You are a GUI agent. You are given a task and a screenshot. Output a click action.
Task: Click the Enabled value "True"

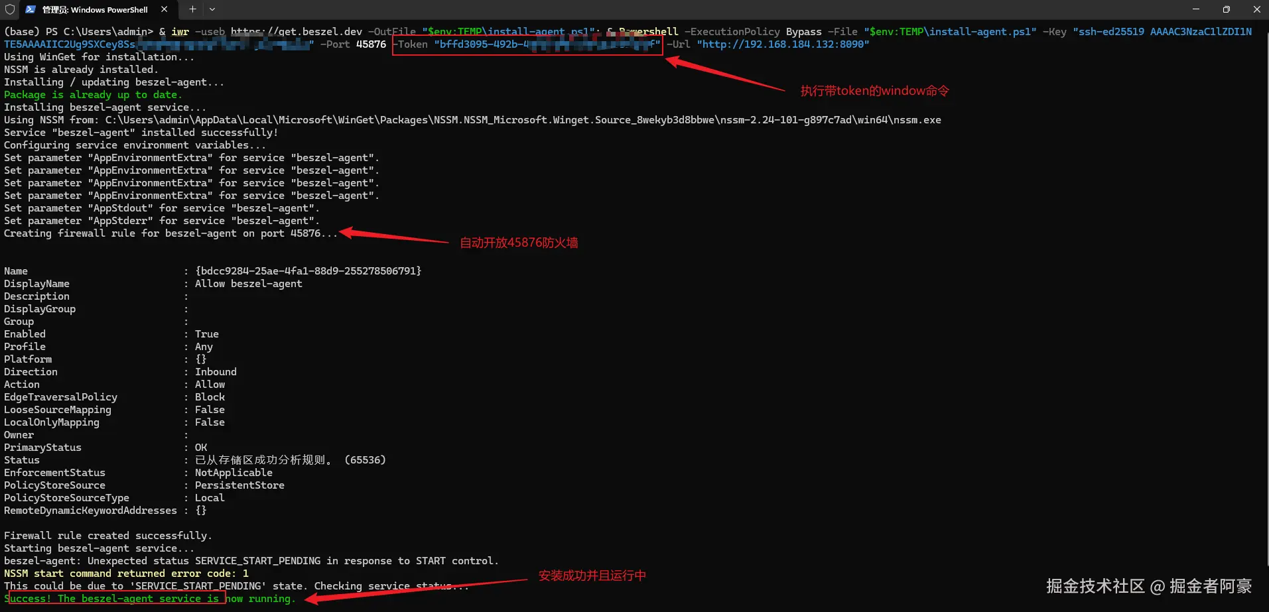pyautogui.click(x=206, y=334)
